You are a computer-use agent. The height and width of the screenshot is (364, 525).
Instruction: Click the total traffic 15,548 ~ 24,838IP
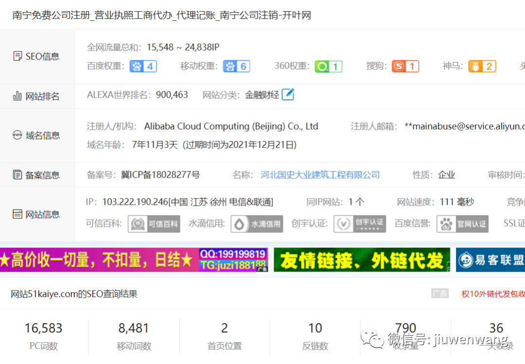point(183,47)
